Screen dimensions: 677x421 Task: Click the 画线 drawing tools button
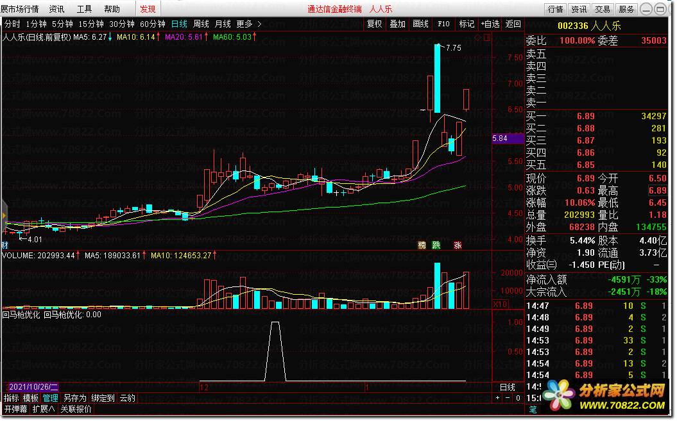[420, 24]
